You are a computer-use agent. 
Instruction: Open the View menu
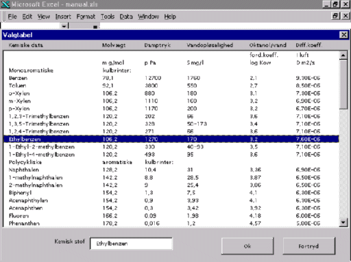pyautogui.click(x=43, y=16)
